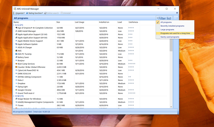214x127 pixels.
Task: Collapse the right side panel arrow
Action: (x=177, y=18)
